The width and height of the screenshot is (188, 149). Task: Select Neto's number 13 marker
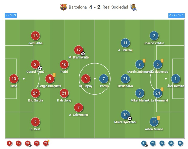coord(14,79)
